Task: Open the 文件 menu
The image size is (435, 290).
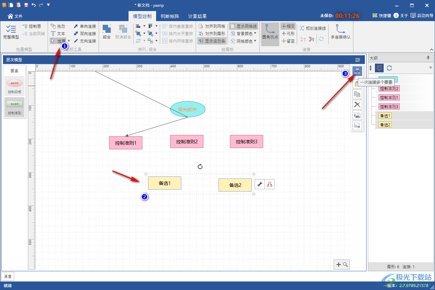Action: pyautogui.click(x=15, y=16)
